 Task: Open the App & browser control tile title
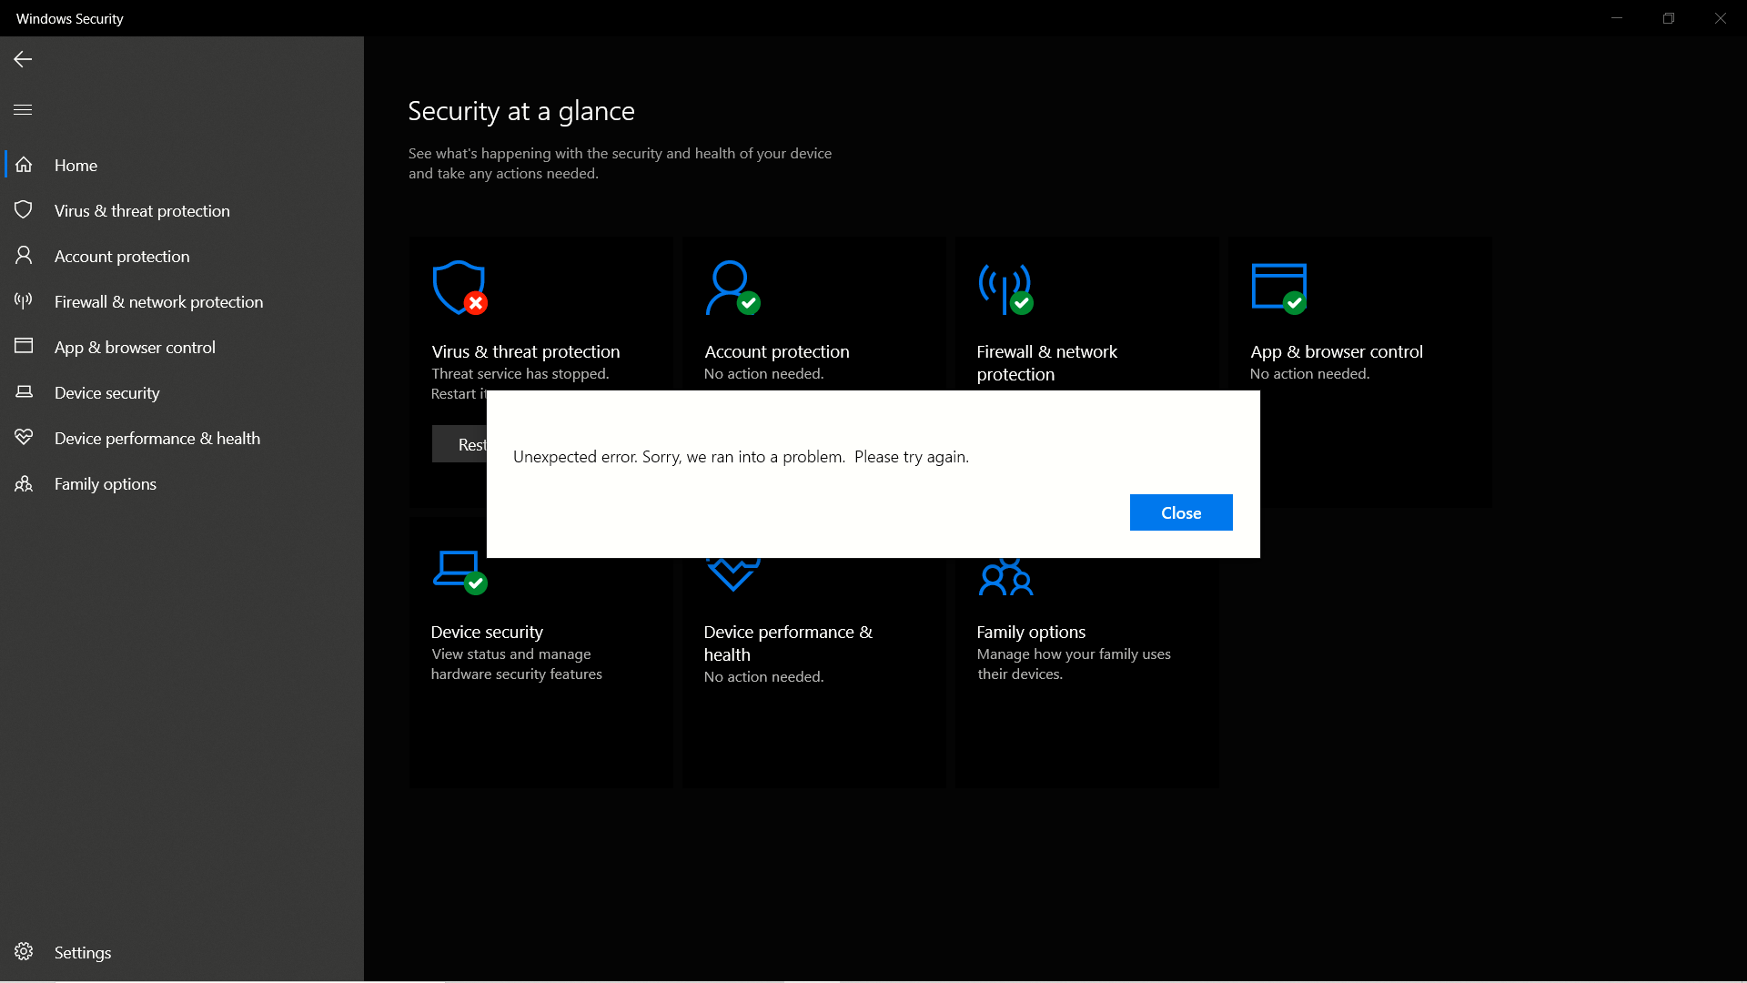coord(1337,351)
